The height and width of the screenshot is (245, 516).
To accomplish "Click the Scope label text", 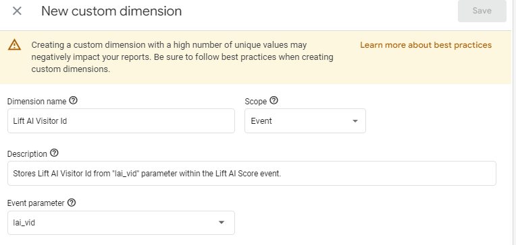I will click(x=256, y=102).
